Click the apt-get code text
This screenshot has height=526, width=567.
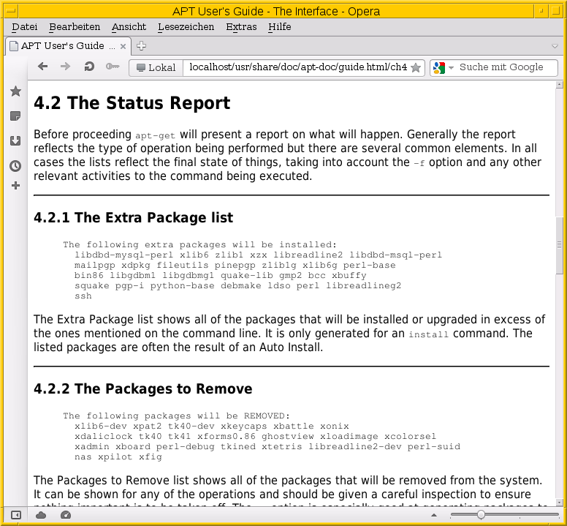[155, 136]
